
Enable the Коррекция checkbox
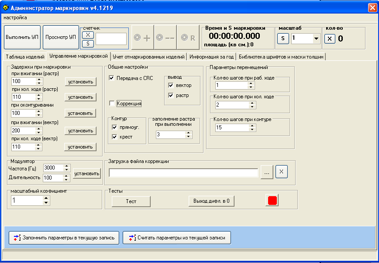pyautogui.click(x=112, y=104)
